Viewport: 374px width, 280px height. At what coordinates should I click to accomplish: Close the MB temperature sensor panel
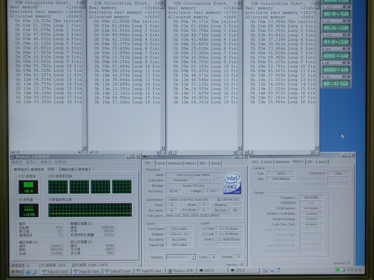(x=349, y=63)
